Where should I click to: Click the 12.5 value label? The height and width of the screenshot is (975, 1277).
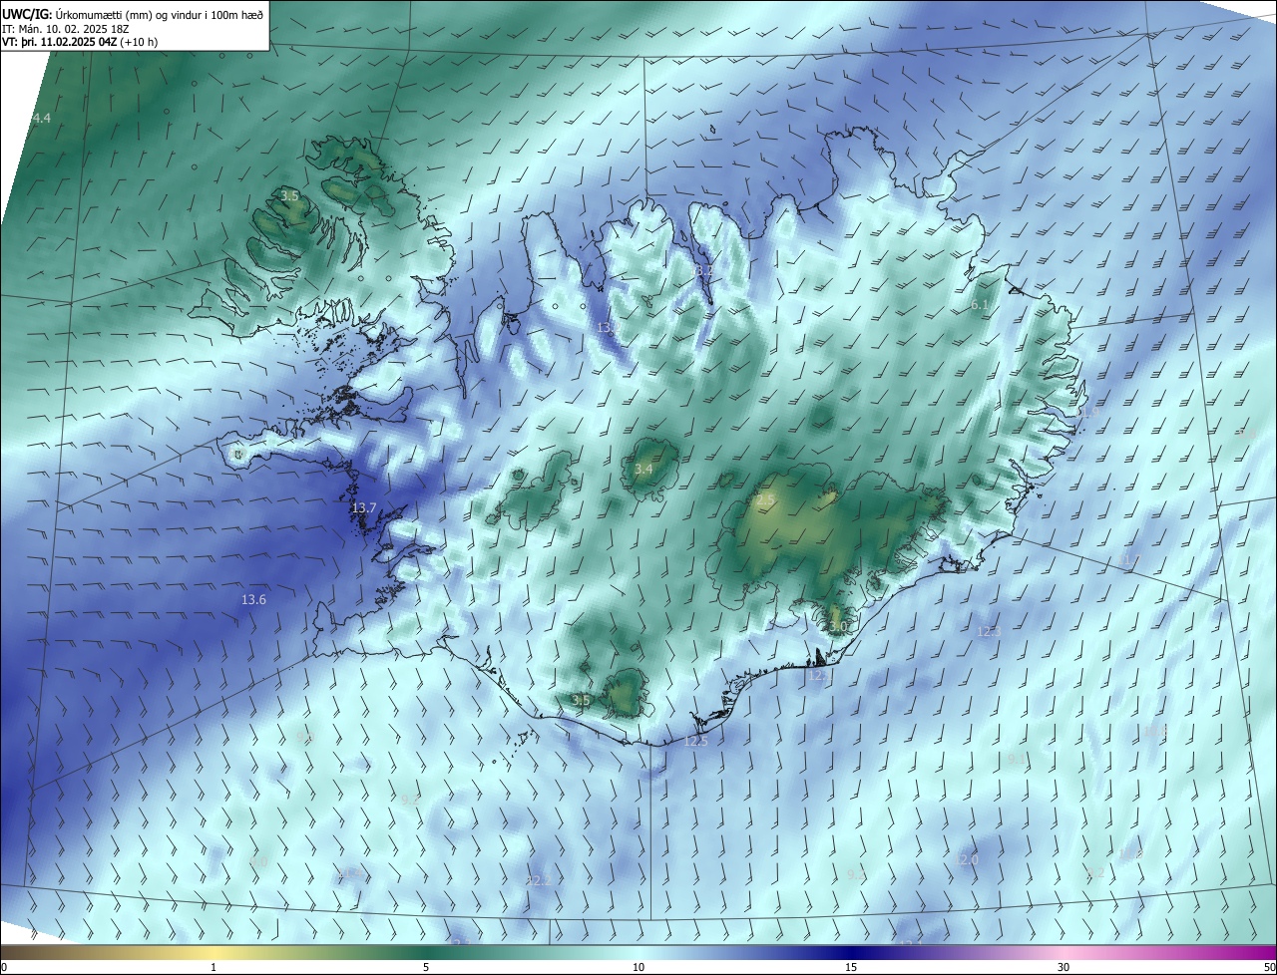pyautogui.click(x=696, y=741)
